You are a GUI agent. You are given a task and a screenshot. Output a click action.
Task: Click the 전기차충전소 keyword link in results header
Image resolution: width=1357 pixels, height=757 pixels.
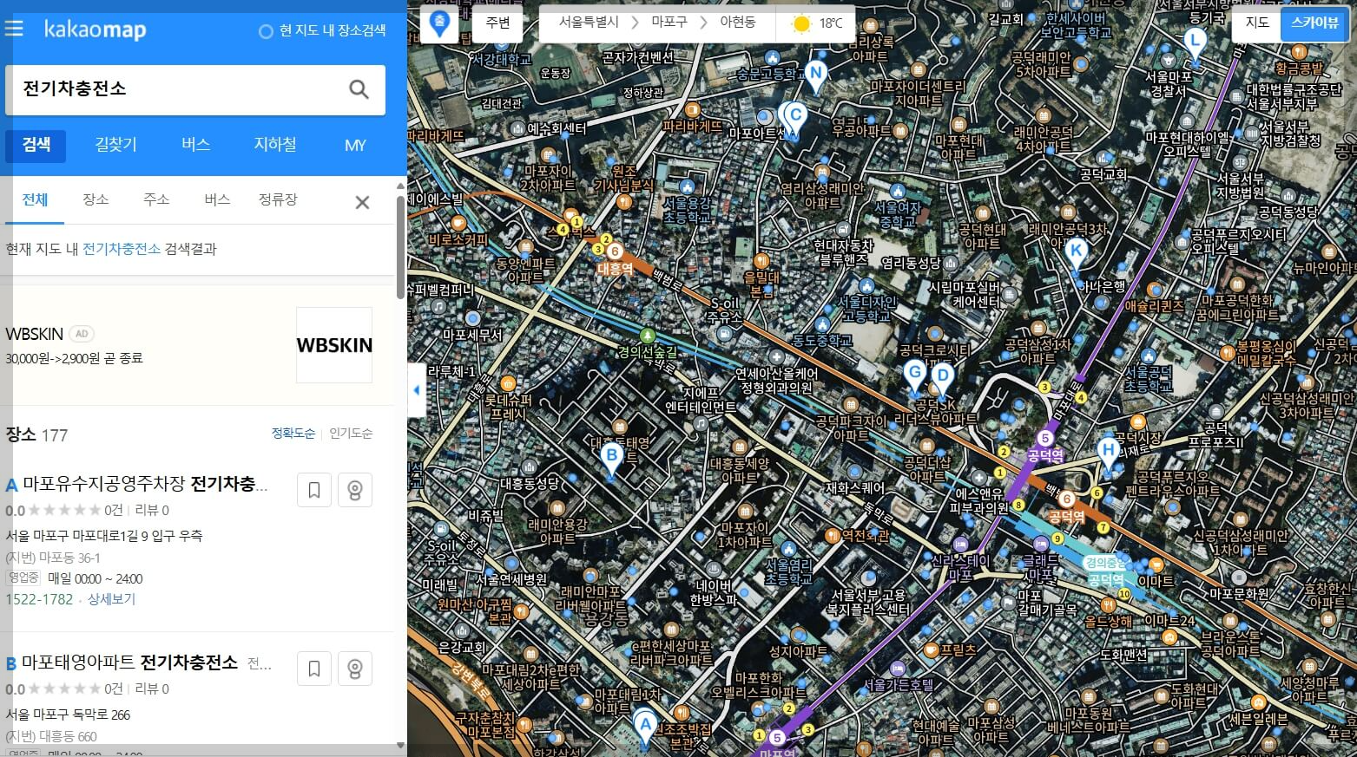(x=122, y=249)
